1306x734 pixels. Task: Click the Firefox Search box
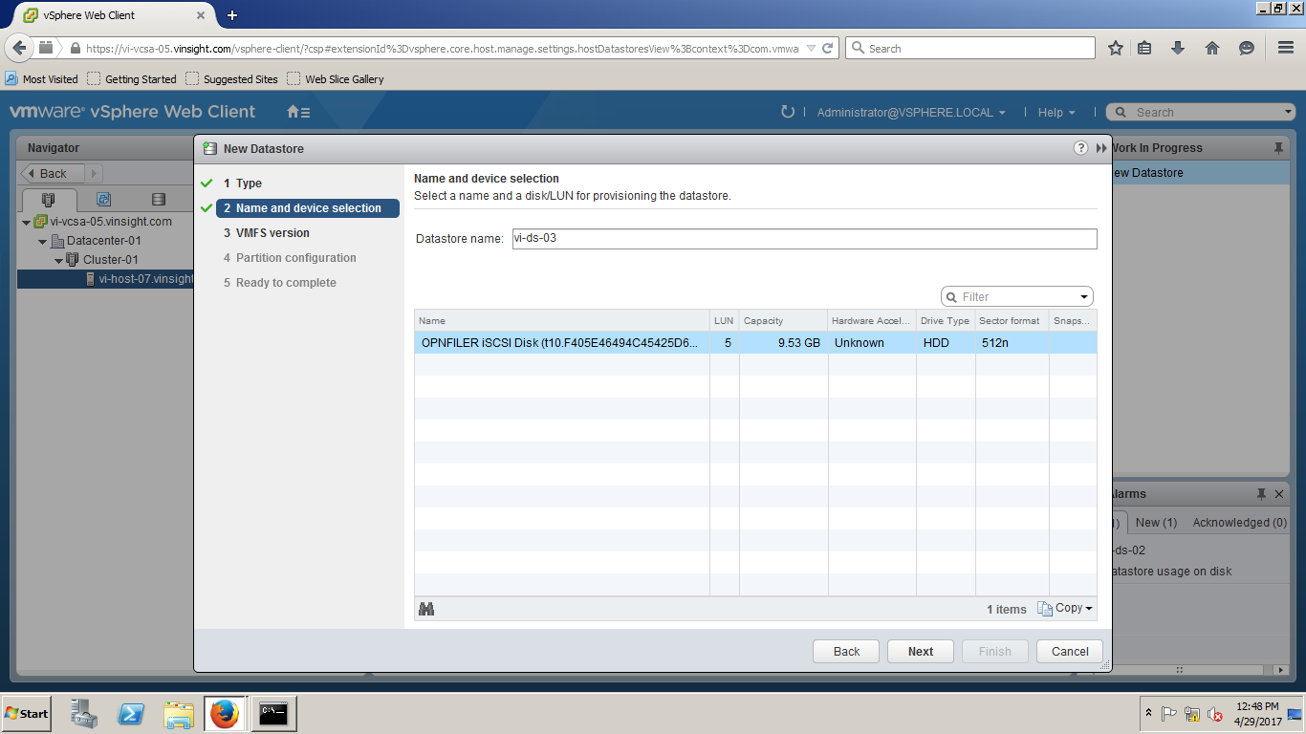[x=970, y=48]
